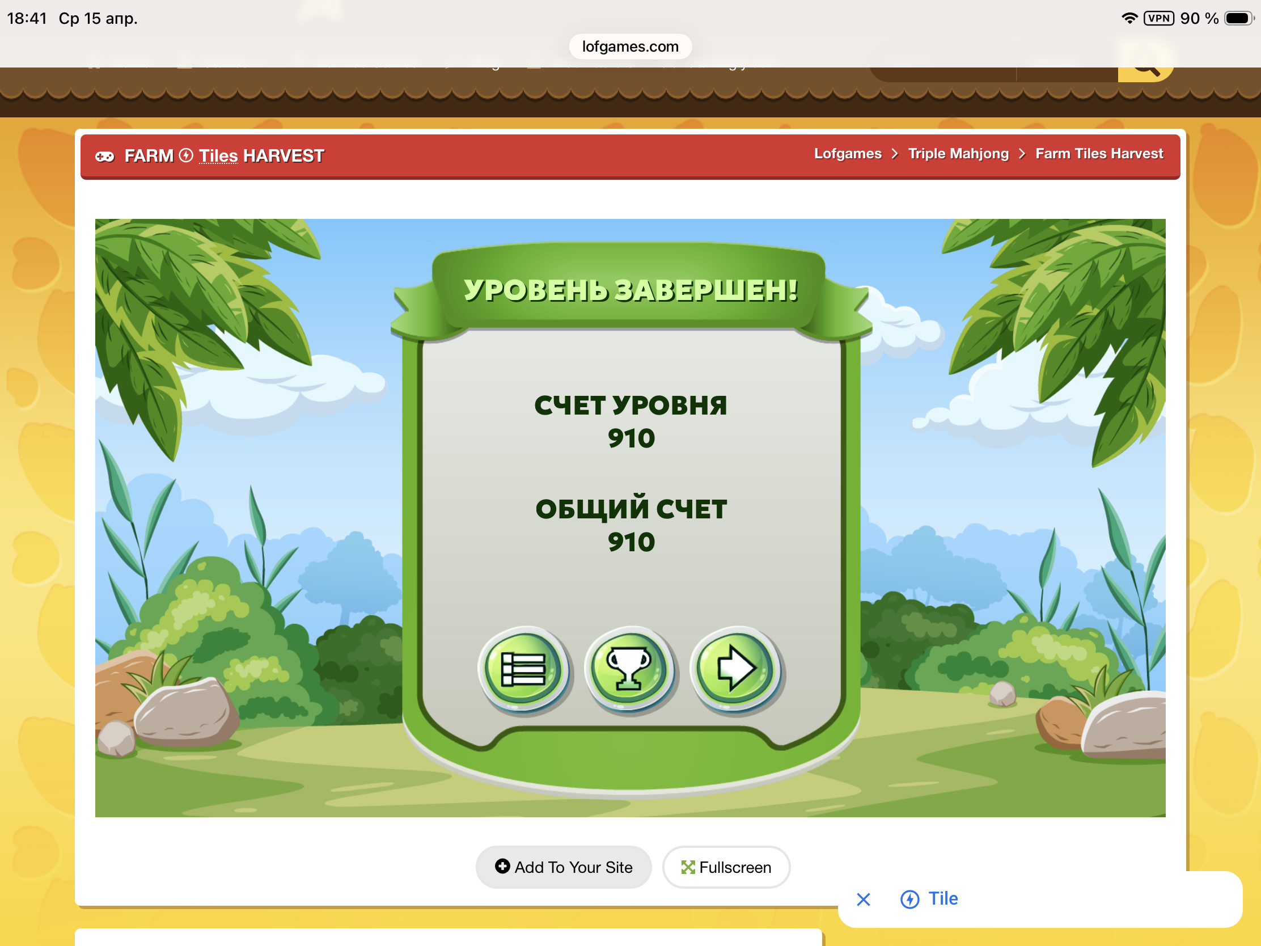Viewport: 1261px width, 946px height.
Task: Click the Tile link in bottom popup
Action: 942,899
